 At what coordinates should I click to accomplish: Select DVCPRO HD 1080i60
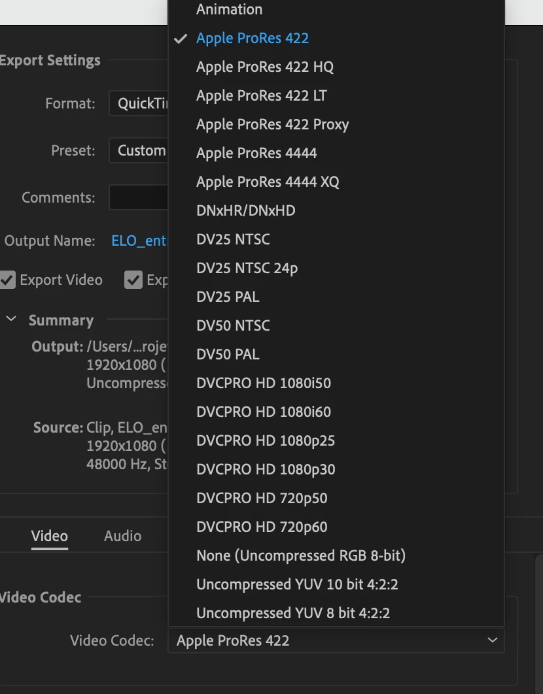tap(336, 412)
